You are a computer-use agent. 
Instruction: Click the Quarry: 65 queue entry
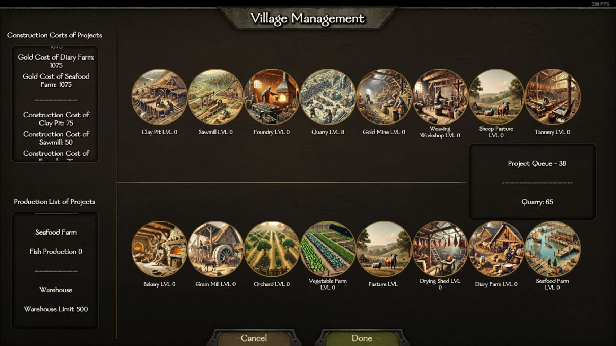pyautogui.click(x=537, y=202)
